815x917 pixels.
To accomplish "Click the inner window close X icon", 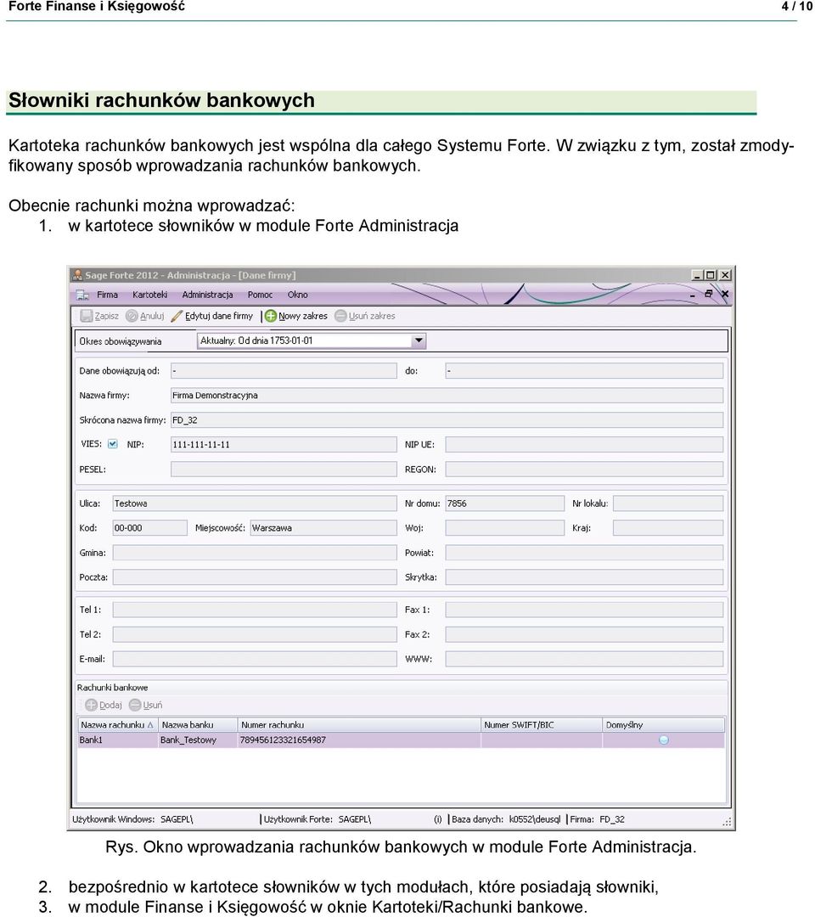I will pos(725,294).
